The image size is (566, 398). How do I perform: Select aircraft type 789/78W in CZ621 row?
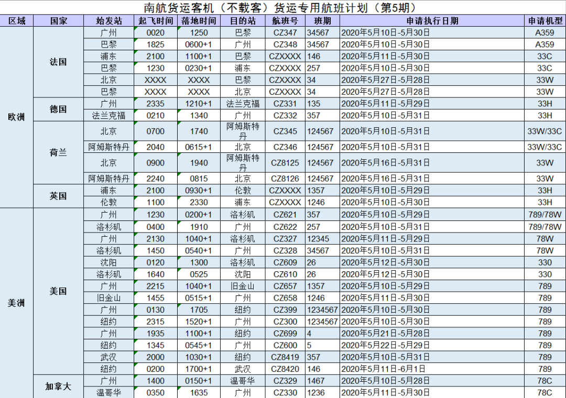point(545,215)
